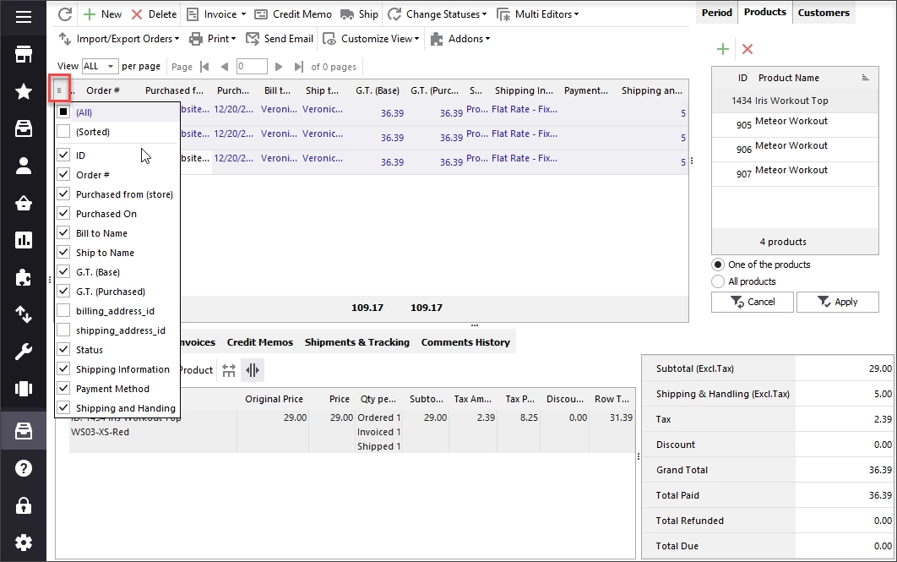897x562 pixels.
Task: Toggle the (Sorted) checkbox
Action: click(63, 132)
